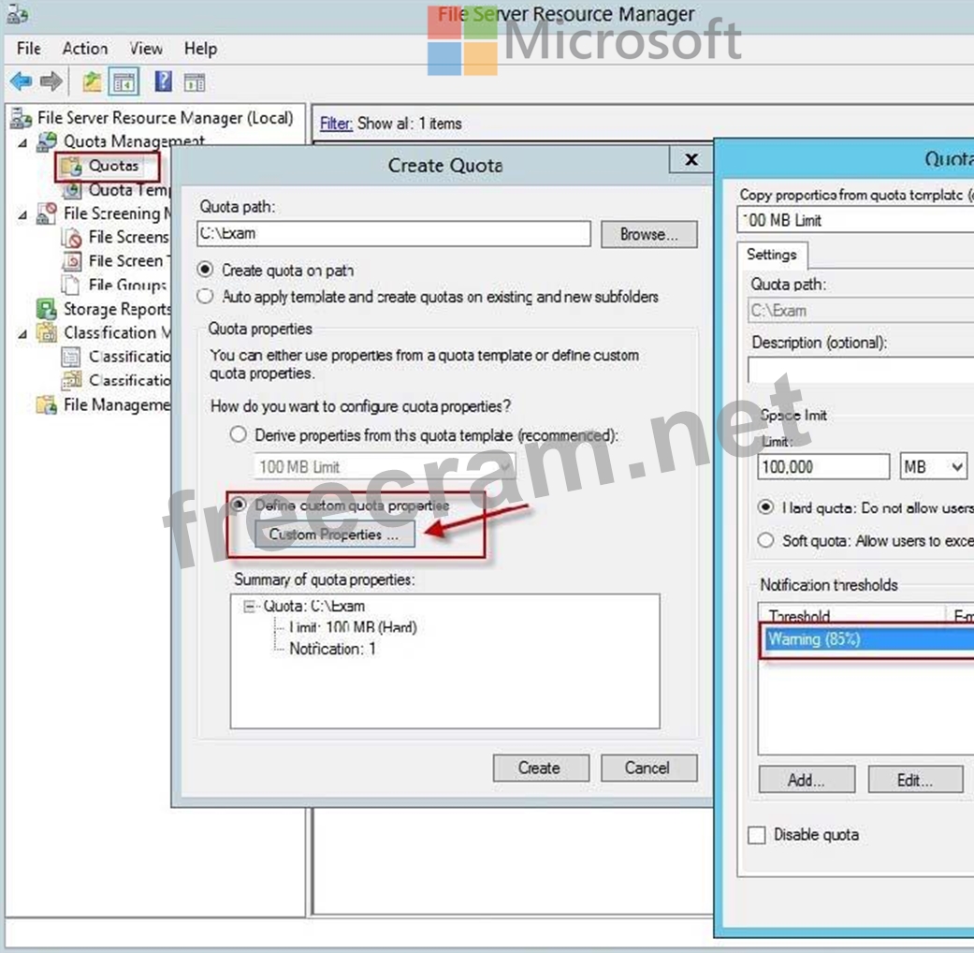The image size is (974, 953).
Task: Open Custom Properties... dialog button
Action: (x=334, y=535)
